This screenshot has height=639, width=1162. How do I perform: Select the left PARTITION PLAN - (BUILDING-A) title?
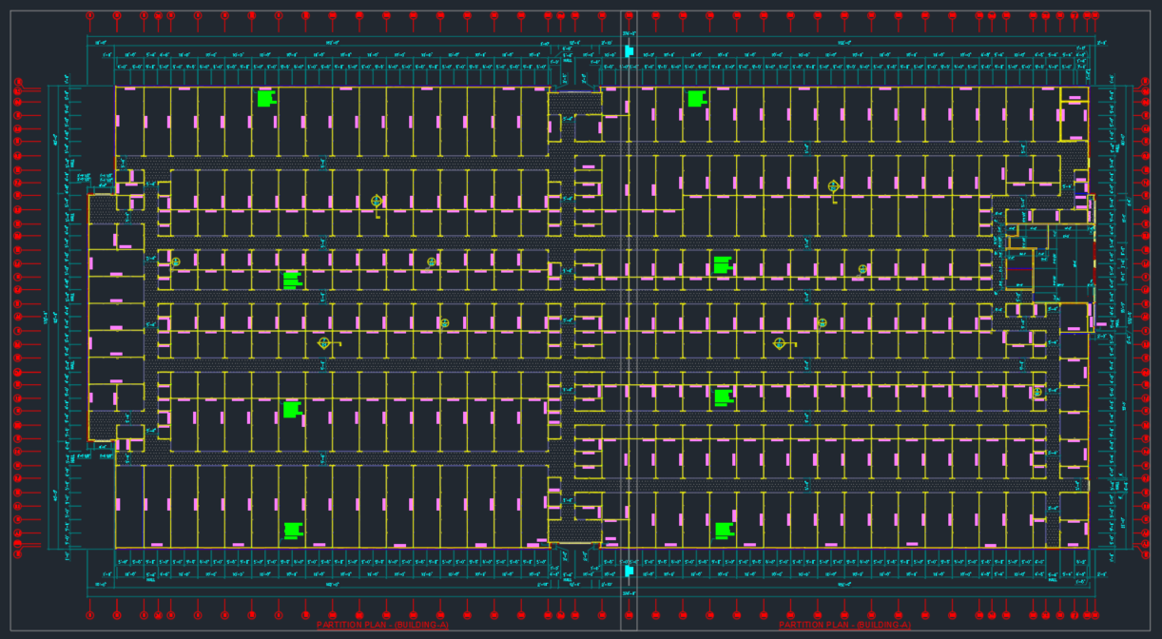382,625
